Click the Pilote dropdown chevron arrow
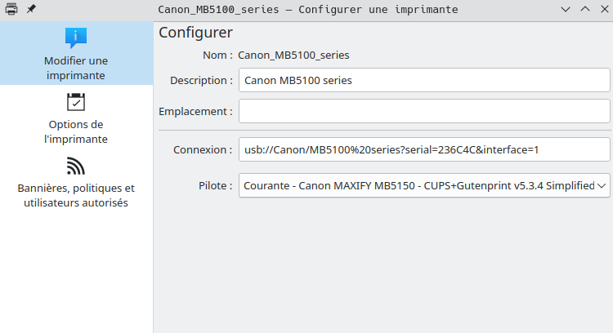Screen dimensions: 613x333 (602, 186)
